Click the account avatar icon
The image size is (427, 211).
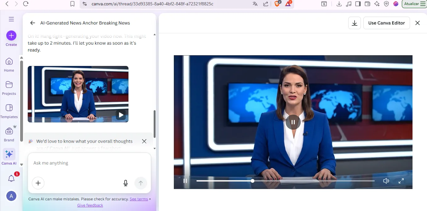[x=11, y=196]
